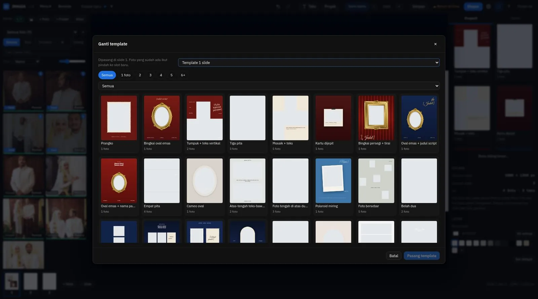Apply with the Pasang template button

click(422, 256)
